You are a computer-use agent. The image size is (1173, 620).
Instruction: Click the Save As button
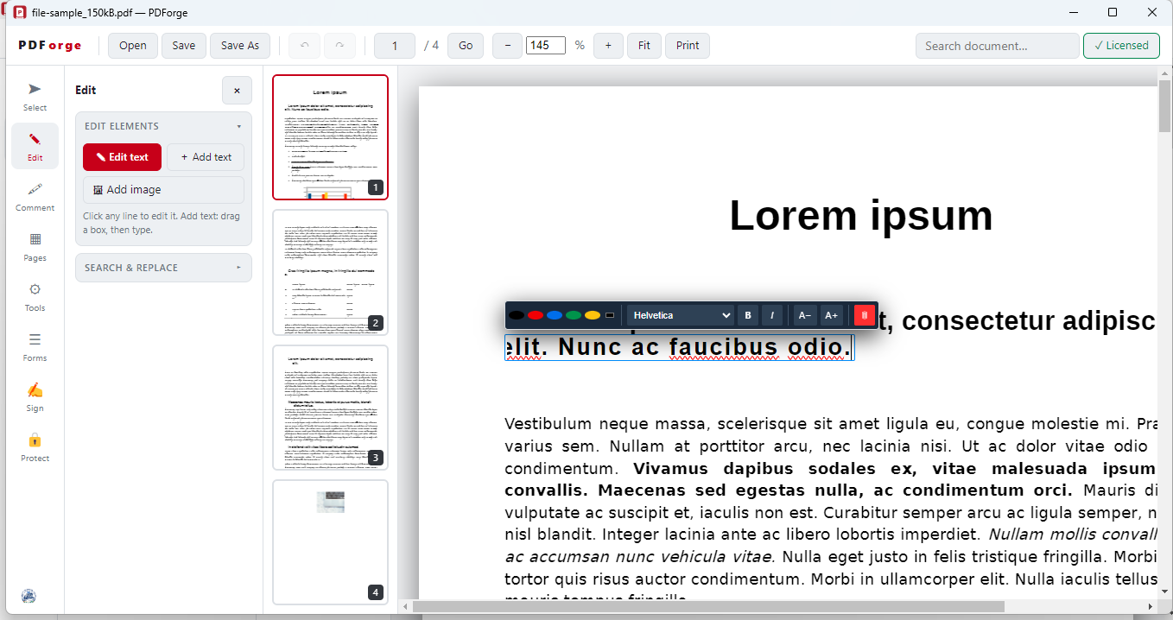click(x=240, y=46)
